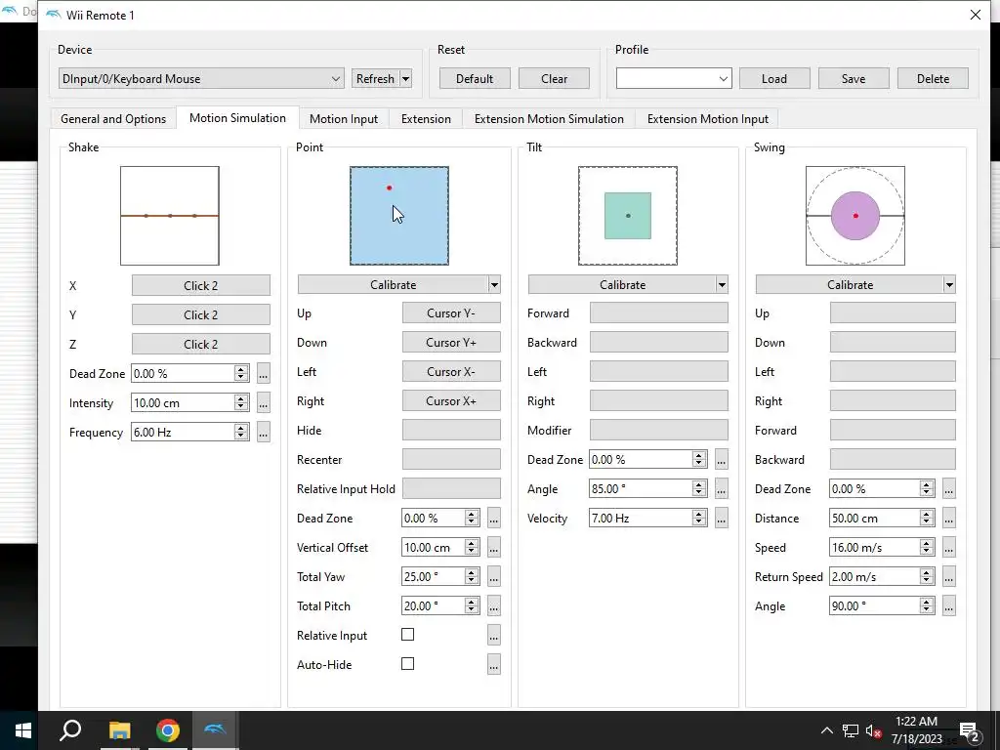Expand Point Calibrate dropdown arrow
Screen dimensions: 1000x750
click(x=494, y=285)
